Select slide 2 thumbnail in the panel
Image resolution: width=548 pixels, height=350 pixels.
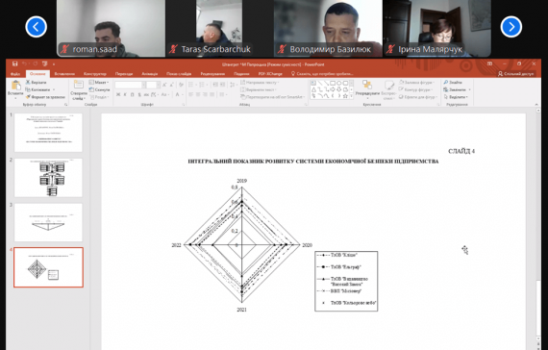(48, 178)
